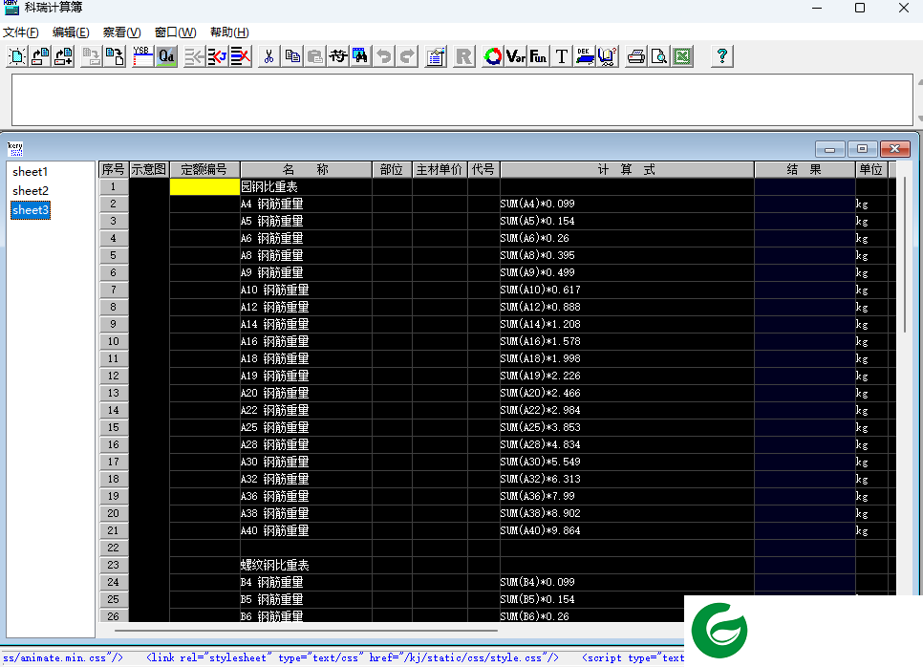Open the 文件(F) menu

pos(21,32)
